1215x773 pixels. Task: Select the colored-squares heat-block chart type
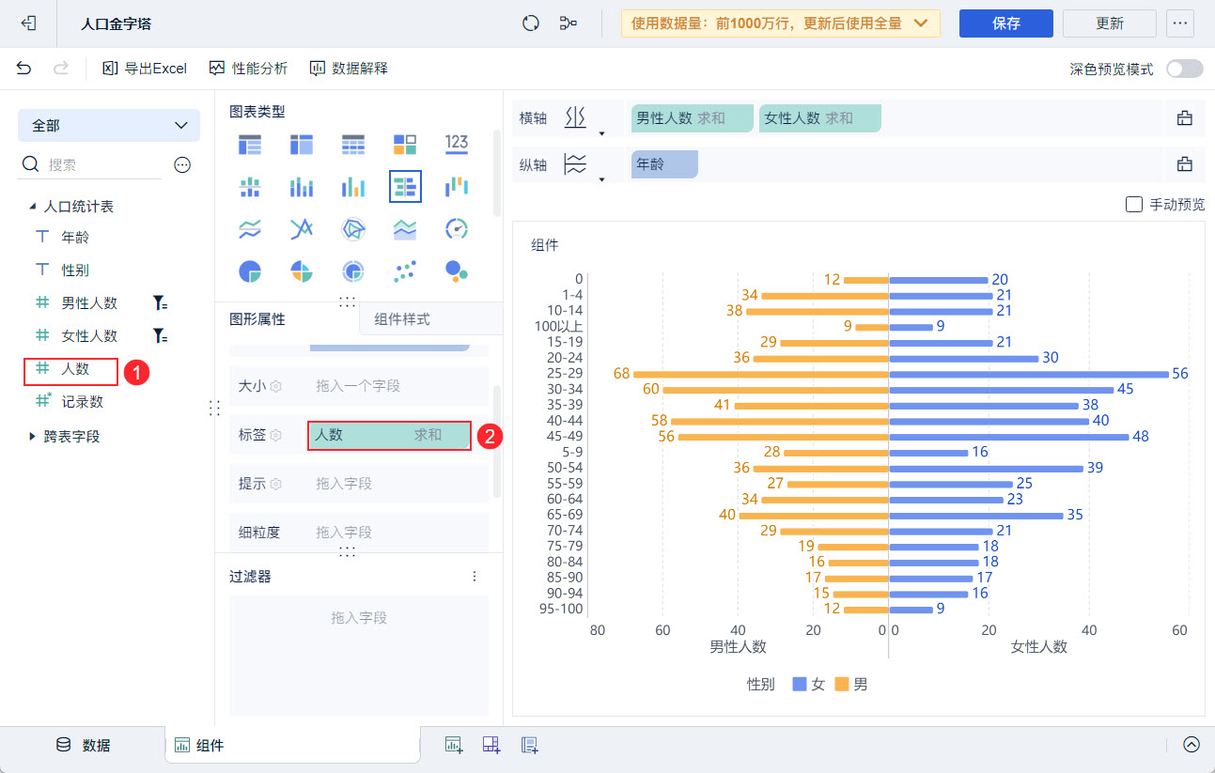[x=405, y=144]
